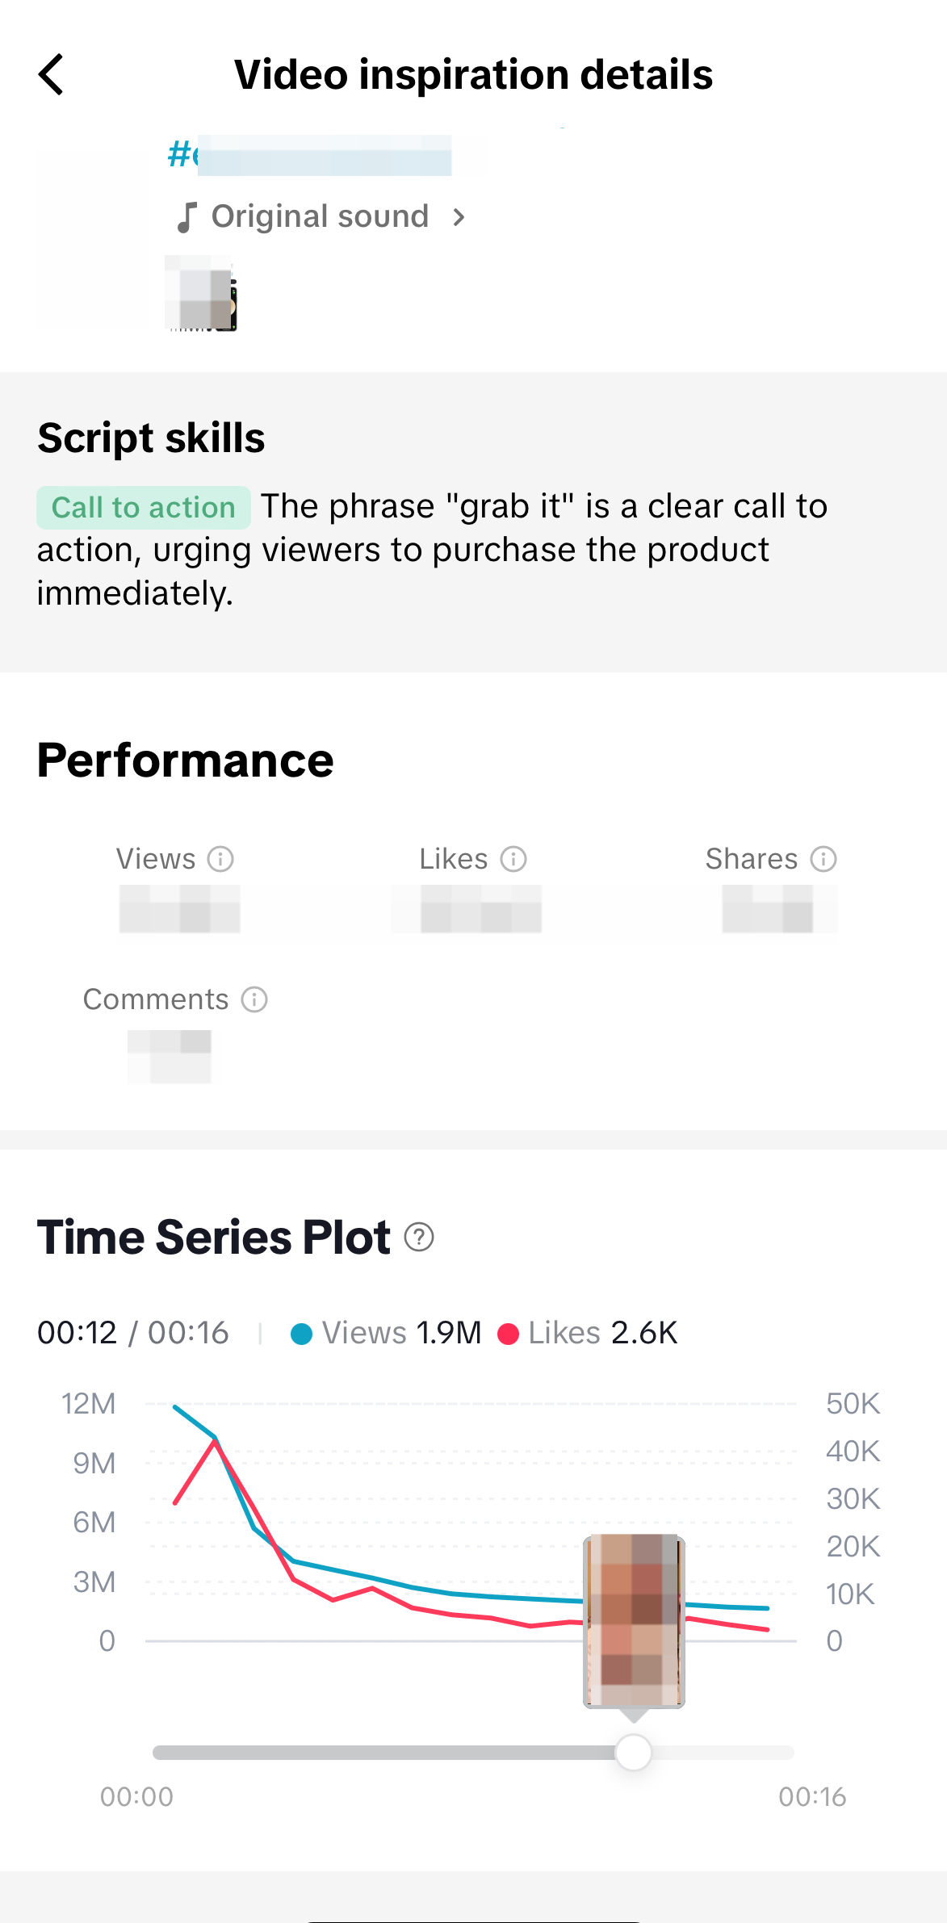Tap video frame preview thumbnail on chart
Image resolution: width=947 pixels, height=1923 pixels.
tap(634, 1621)
